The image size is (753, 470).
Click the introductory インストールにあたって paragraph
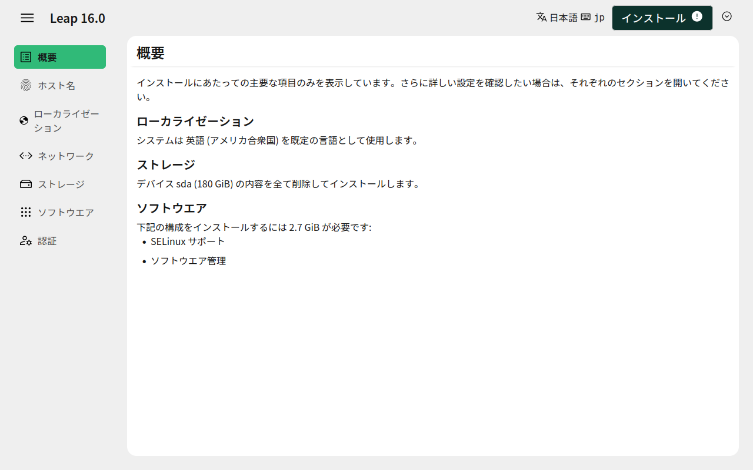coord(434,90)
